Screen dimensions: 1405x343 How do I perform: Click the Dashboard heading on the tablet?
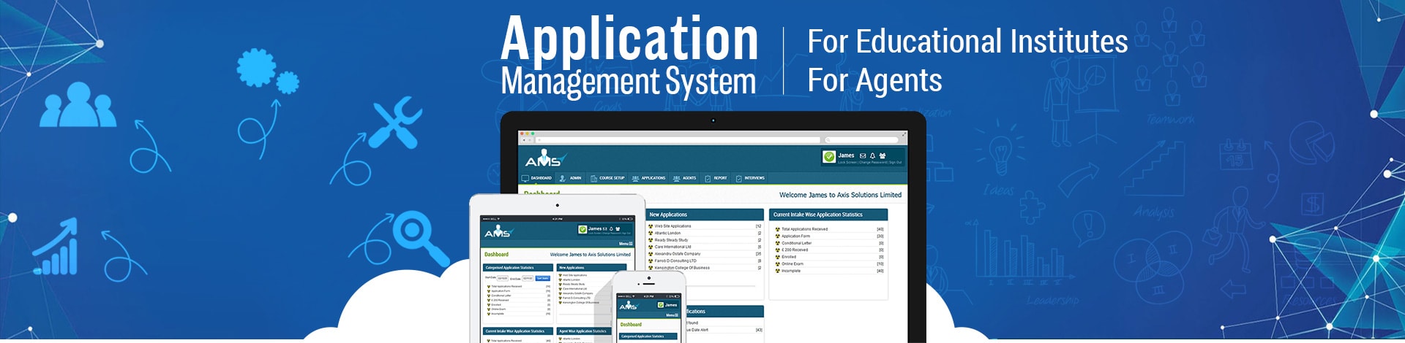(496, 255)
